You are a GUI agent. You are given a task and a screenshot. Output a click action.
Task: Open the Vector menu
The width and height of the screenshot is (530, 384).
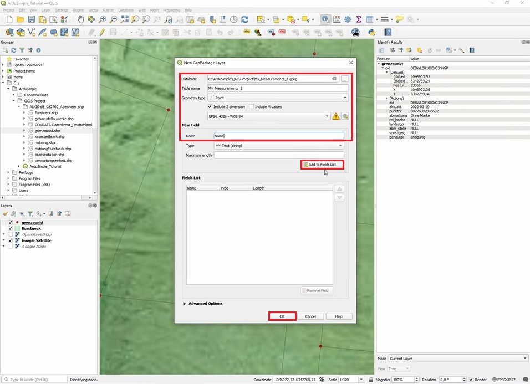tap(93, 10)
